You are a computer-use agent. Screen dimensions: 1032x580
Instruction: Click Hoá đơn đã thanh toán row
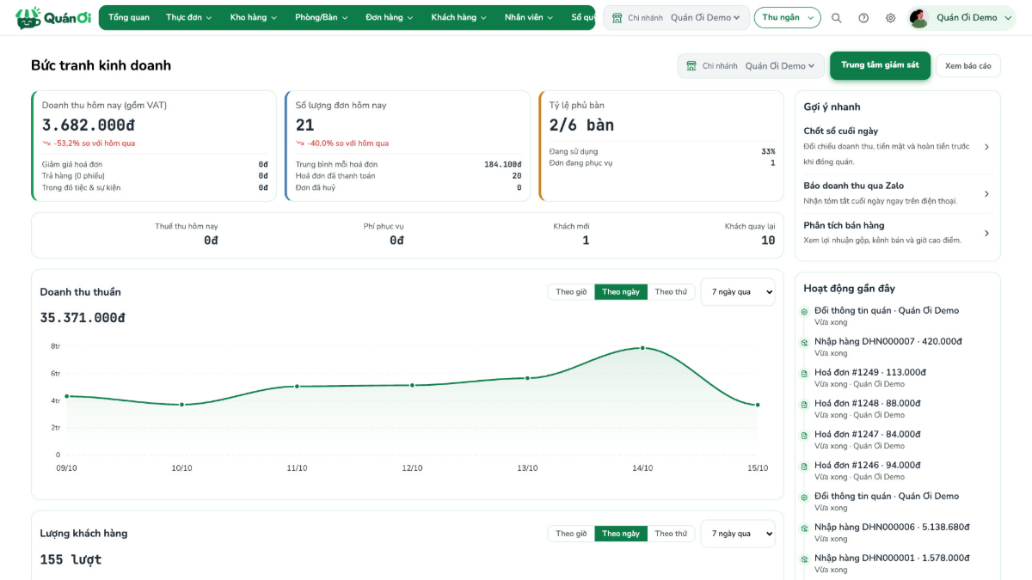(x=408, y=176)
